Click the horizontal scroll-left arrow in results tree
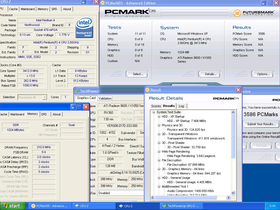Screen dimensions: 280x210 (x=153, y=197)
